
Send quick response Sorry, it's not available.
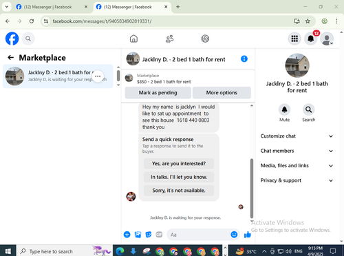(179, 190)
